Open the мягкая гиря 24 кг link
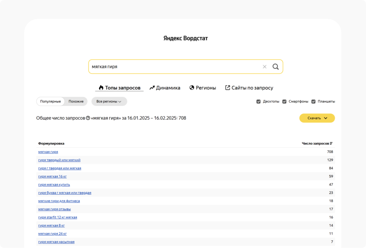The width and height of the screenshot is (366, 248). tap(52, 234)
